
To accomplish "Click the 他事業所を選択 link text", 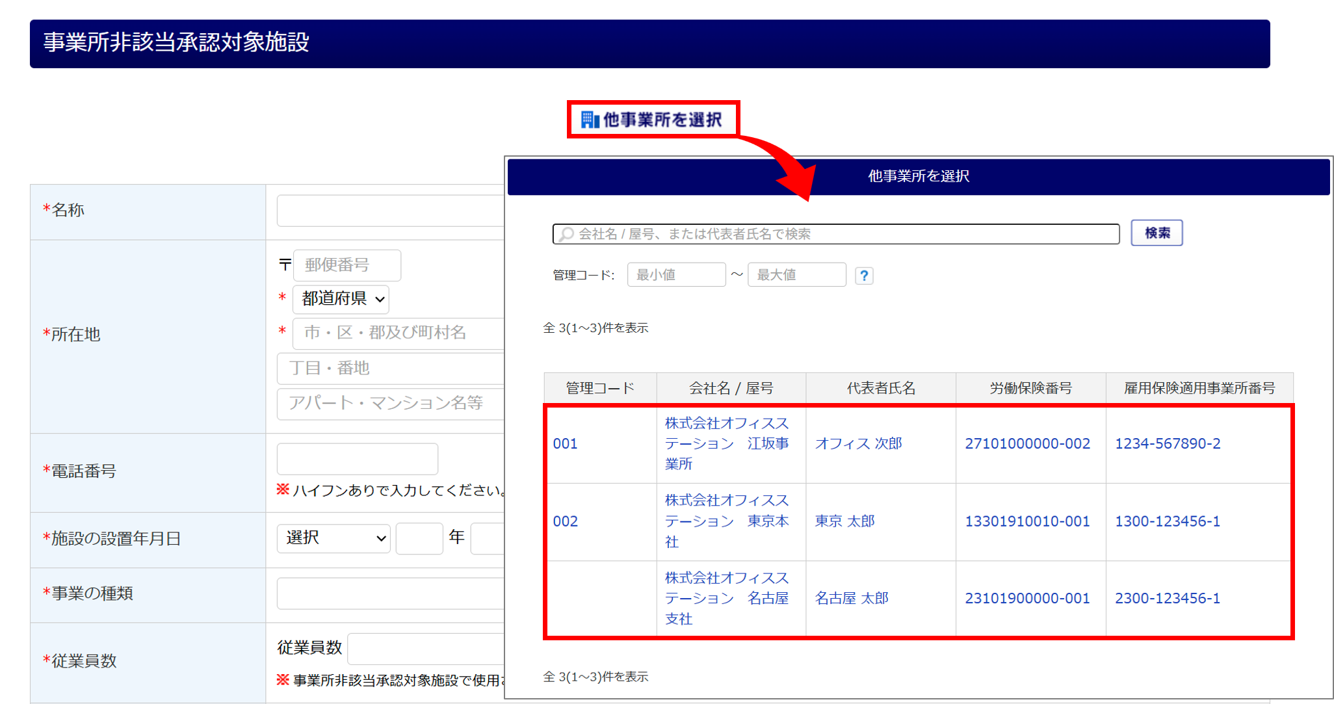I will pos(662,120).
